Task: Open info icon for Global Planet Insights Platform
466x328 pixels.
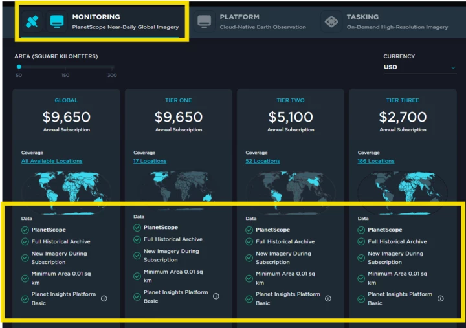Action: 104,298
